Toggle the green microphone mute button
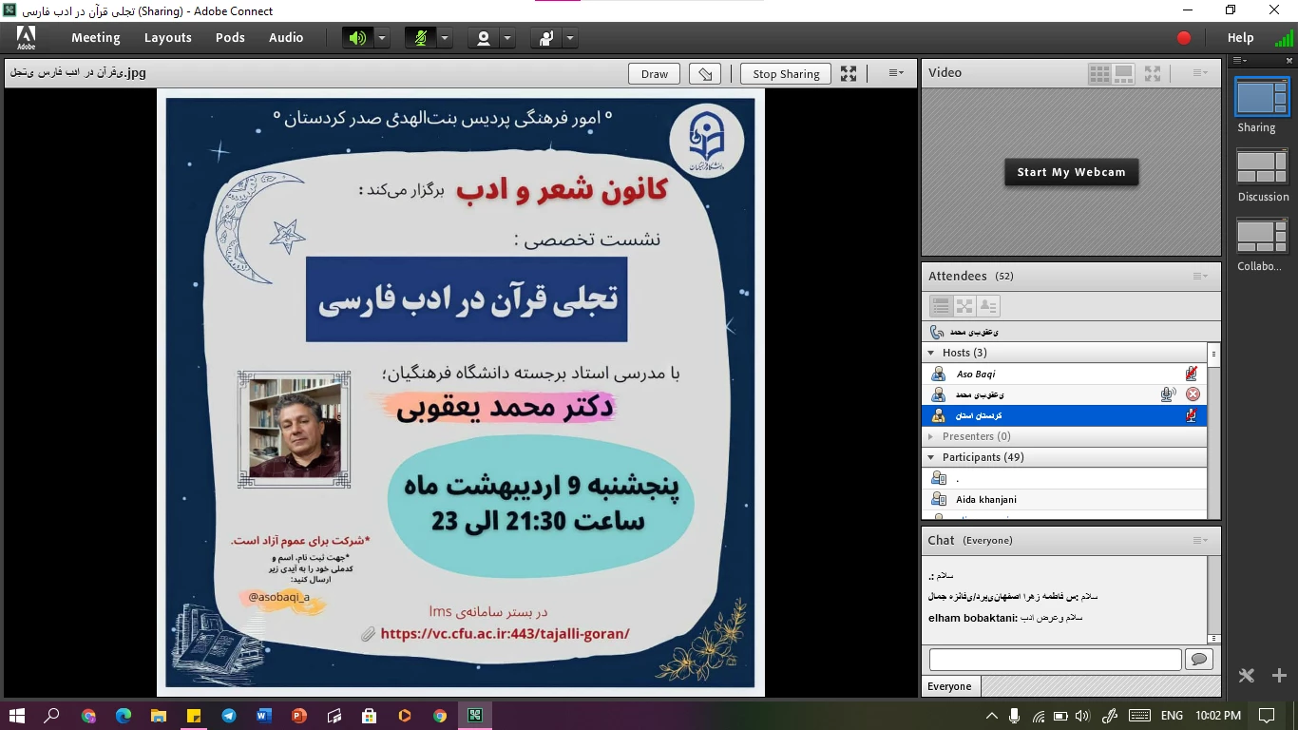Screen dimensions: 1298x730 (419, 38)
